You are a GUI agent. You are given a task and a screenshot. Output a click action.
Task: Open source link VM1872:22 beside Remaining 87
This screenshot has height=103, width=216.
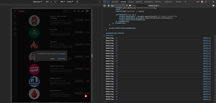[x=207, y=38]
